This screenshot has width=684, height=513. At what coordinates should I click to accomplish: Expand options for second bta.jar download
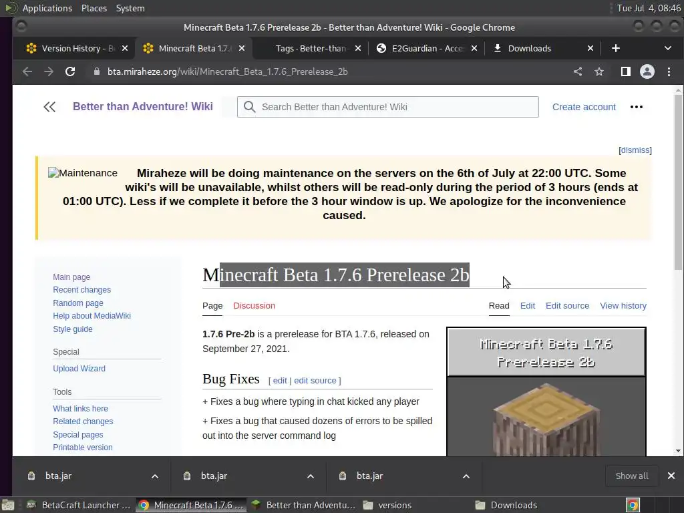point(310,476)
